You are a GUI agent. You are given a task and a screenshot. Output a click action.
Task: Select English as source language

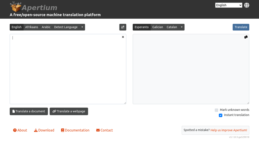17,27
